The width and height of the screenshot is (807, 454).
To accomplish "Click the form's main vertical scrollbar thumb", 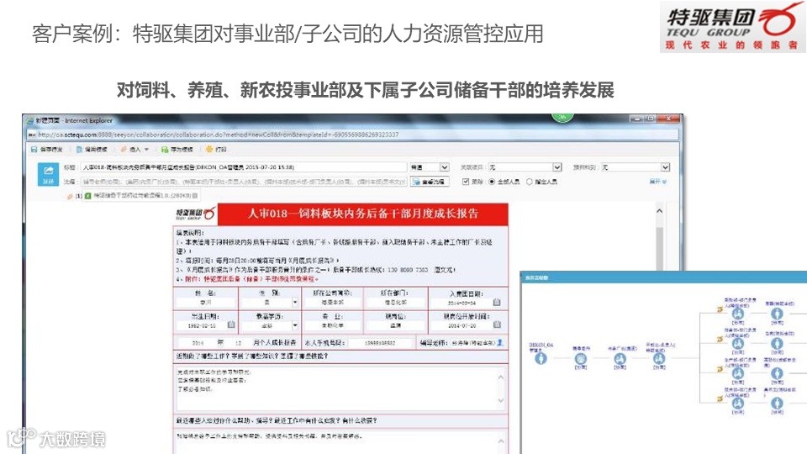I will pos(659,247).
